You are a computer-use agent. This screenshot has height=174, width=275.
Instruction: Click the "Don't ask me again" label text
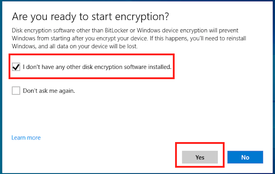coord(49,91)
